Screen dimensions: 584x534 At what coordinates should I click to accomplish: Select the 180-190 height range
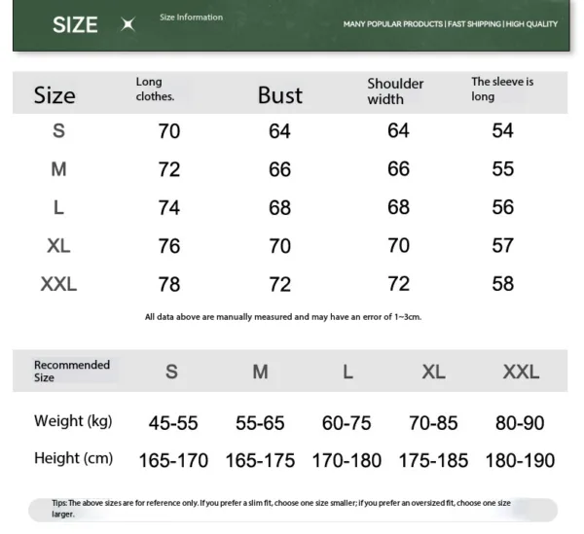coord(520,460)
